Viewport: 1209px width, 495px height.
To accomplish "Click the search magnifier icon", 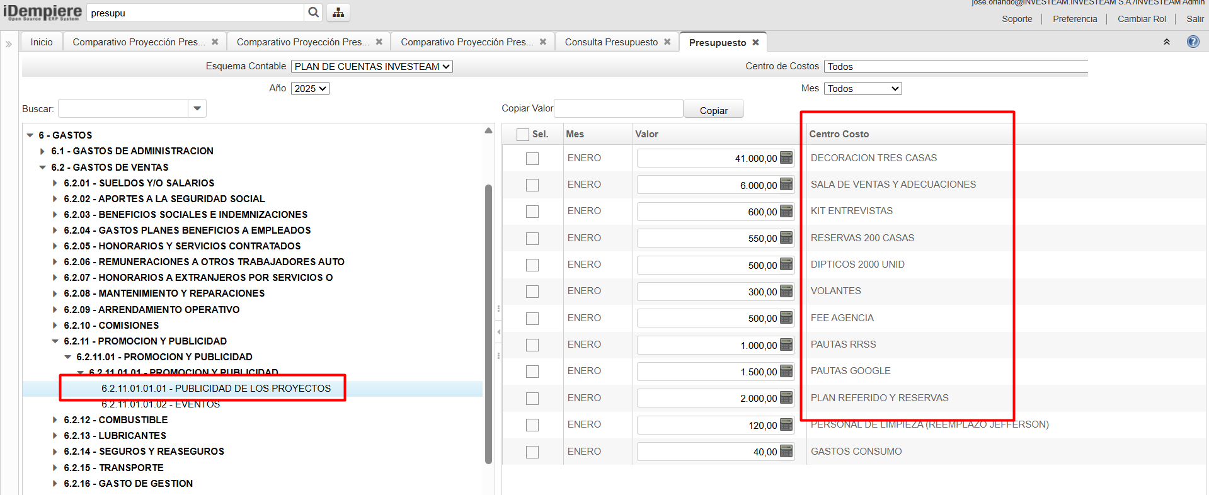I will click(x=313, y=13).
